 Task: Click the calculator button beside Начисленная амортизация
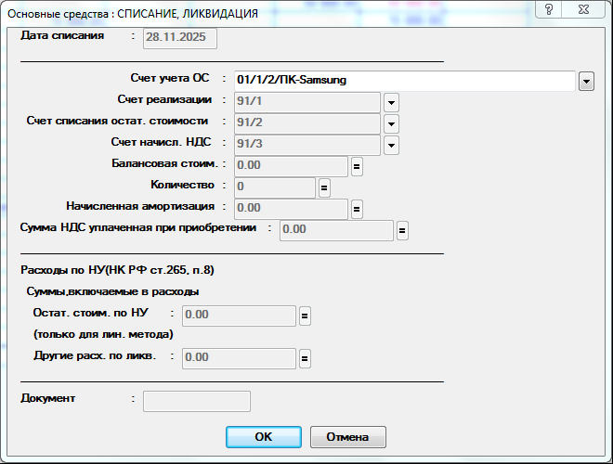coord(357,210)
